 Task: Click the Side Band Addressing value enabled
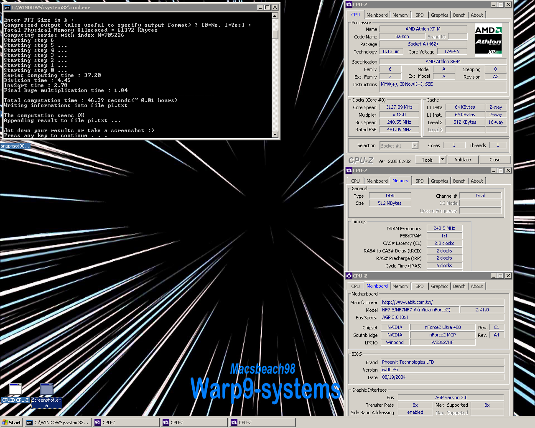click(415, 412)
